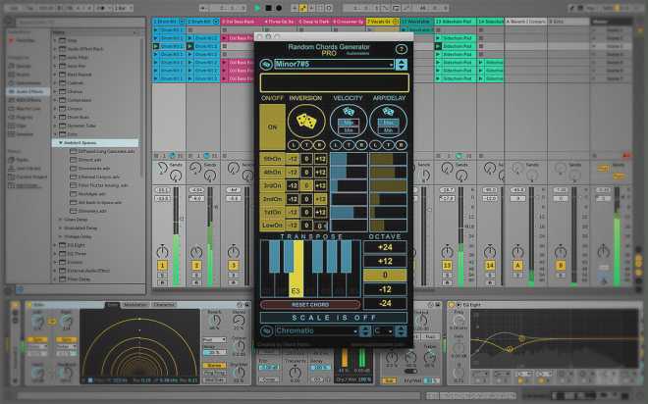Image resolution: width=648 pixels, height=404 pixels.
Task: Select 0 in the 4thOn row
Action: tap(306, 172)
